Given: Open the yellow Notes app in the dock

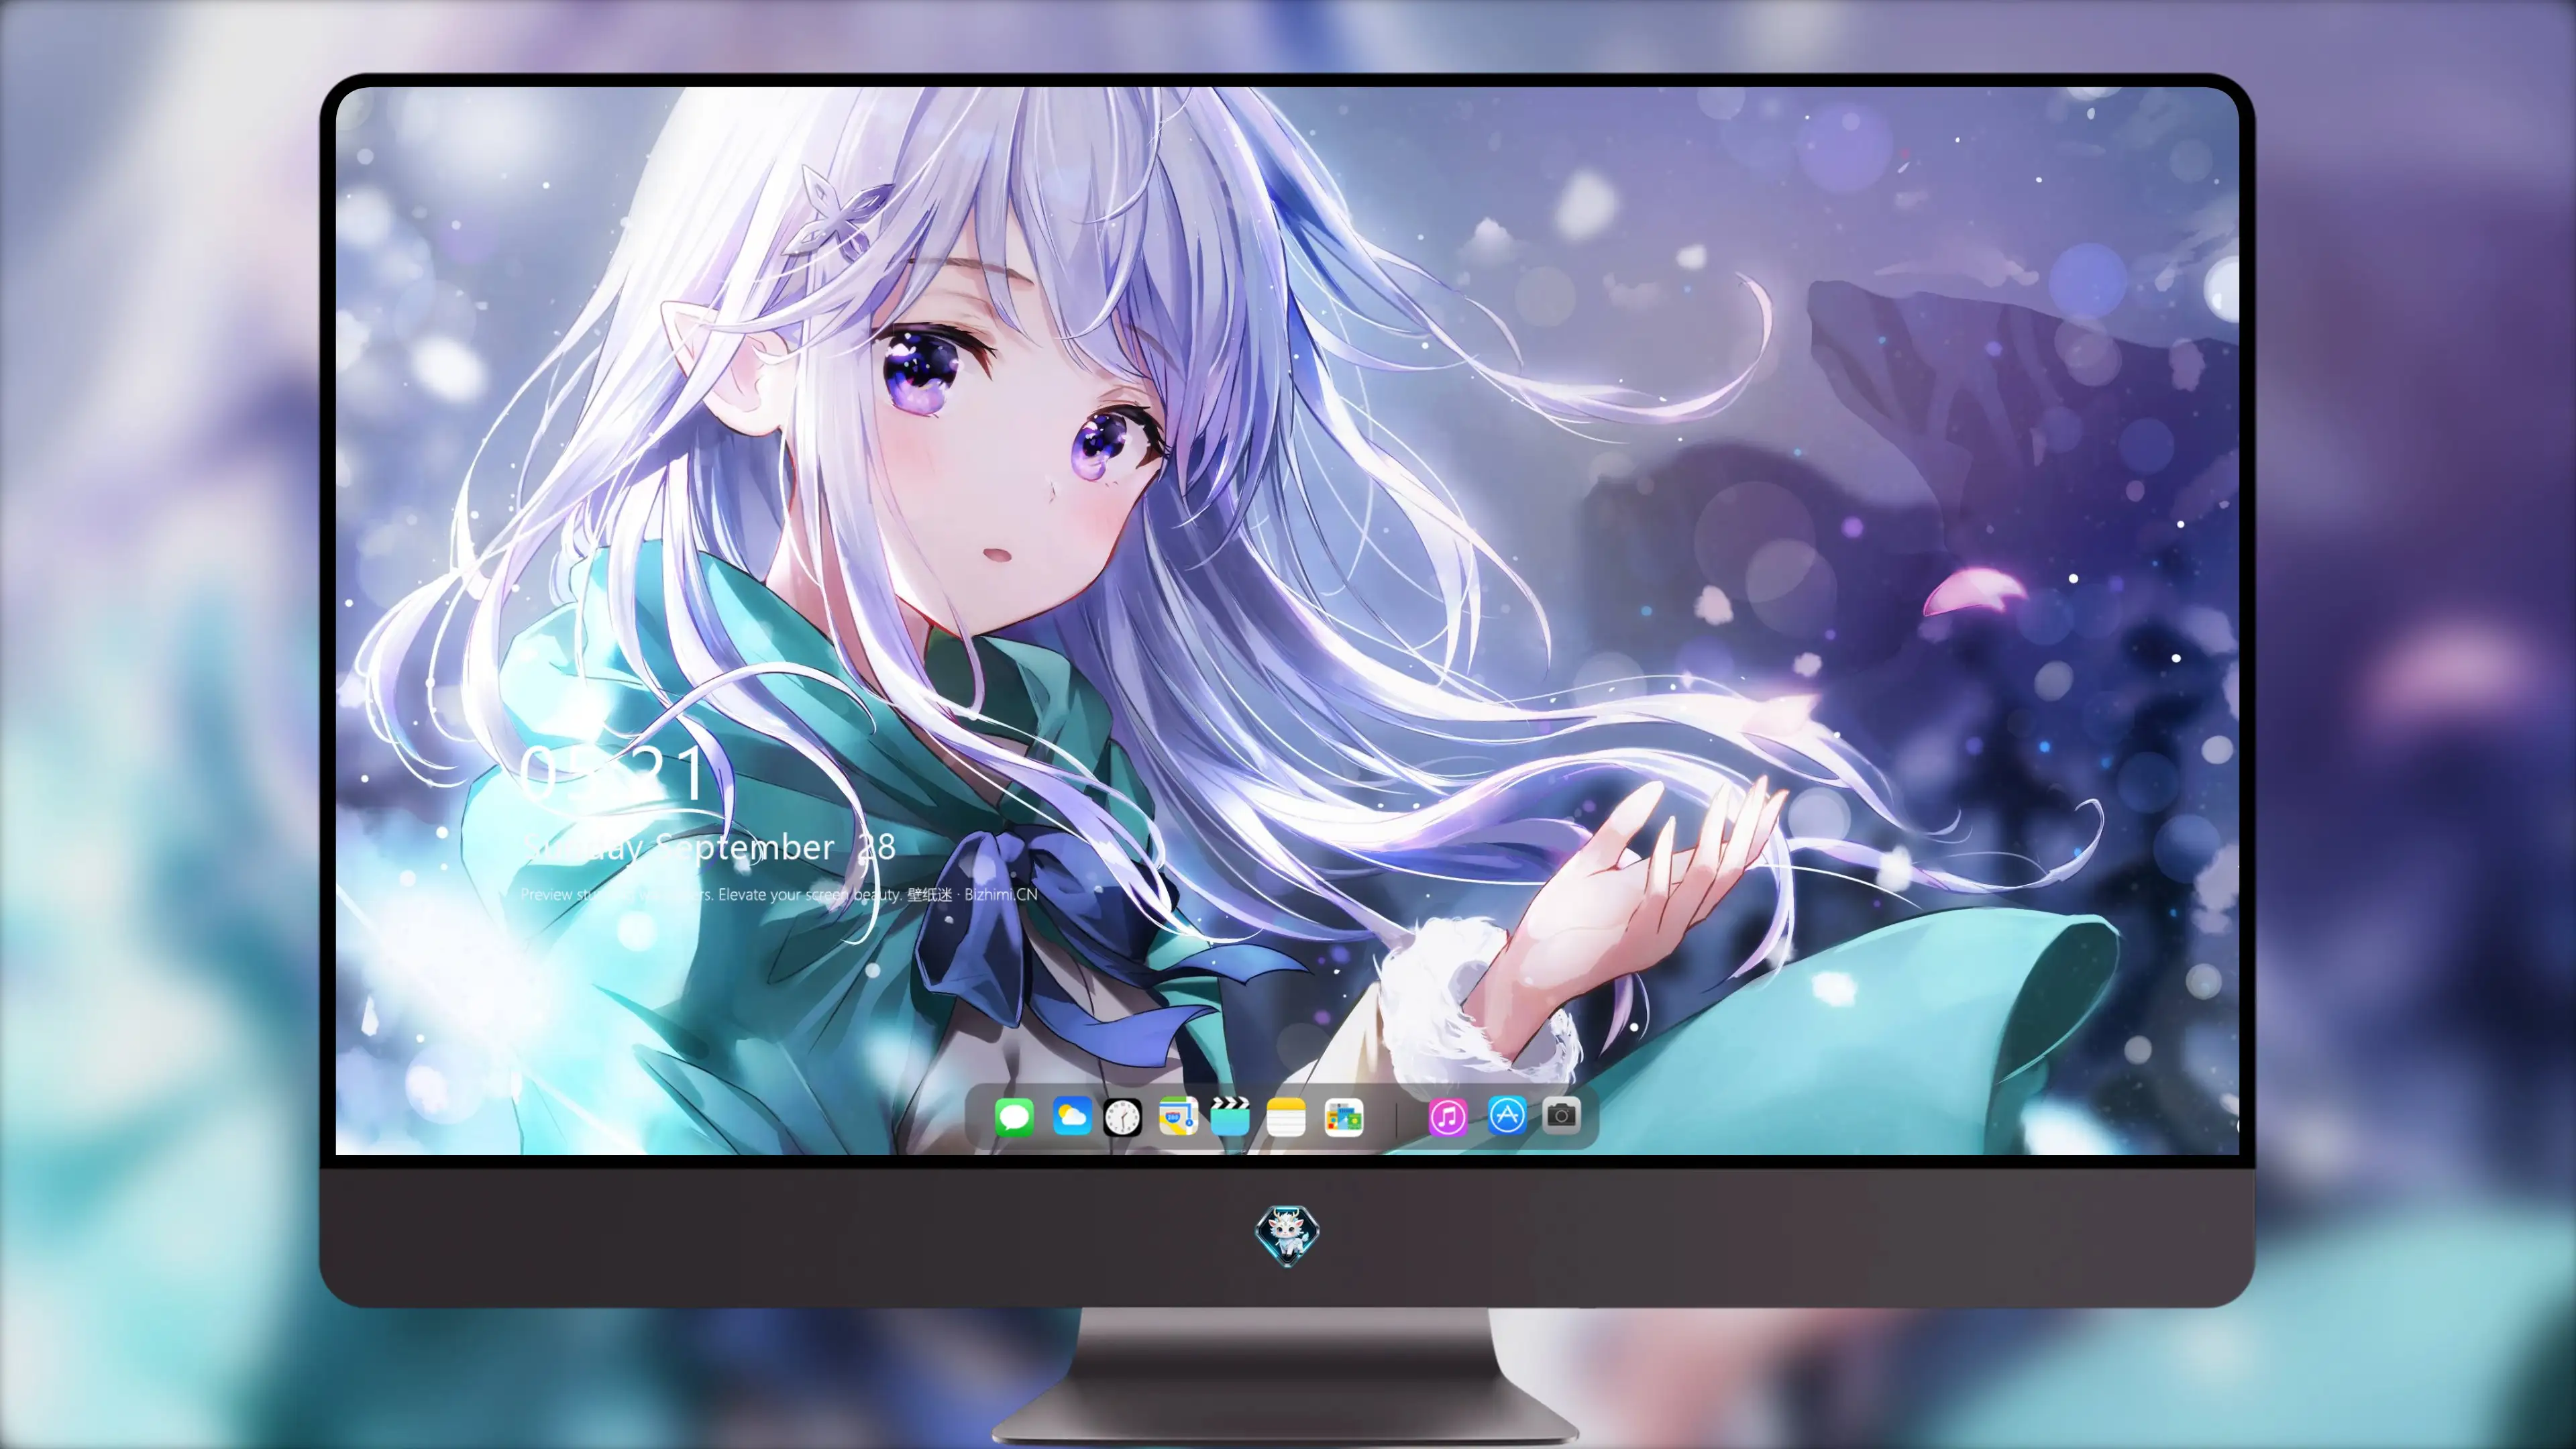Looking at the screenshot, I should [x=1286, y=1116].
